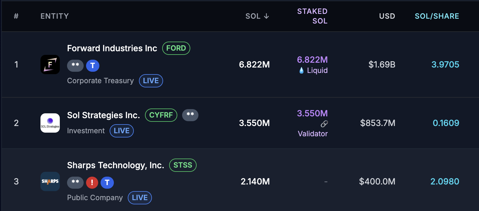Sort by the STAKED SOL column
Viewport: 479px width, 211px height.
point(312,16)
